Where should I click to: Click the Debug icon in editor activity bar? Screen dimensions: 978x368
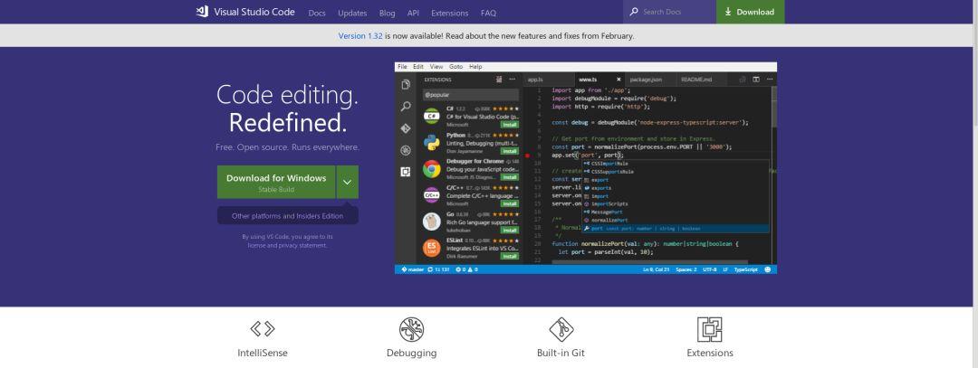tap(406, 150)
